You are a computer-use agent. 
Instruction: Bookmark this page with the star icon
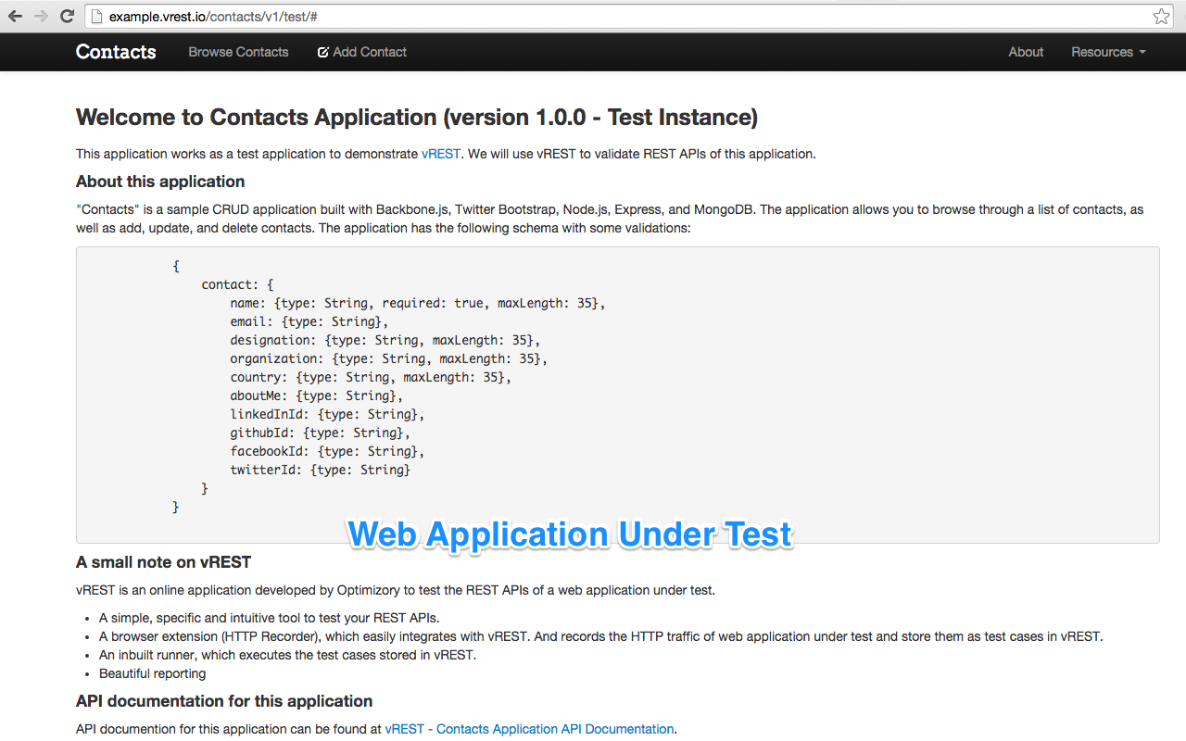(x=1161, y=16)
